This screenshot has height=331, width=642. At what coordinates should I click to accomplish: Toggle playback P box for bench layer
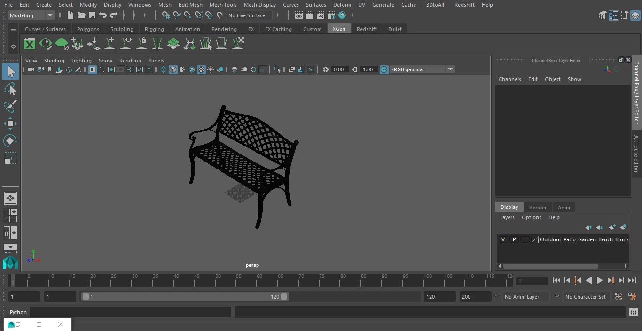pyautogui.click(x=514, y=239)
